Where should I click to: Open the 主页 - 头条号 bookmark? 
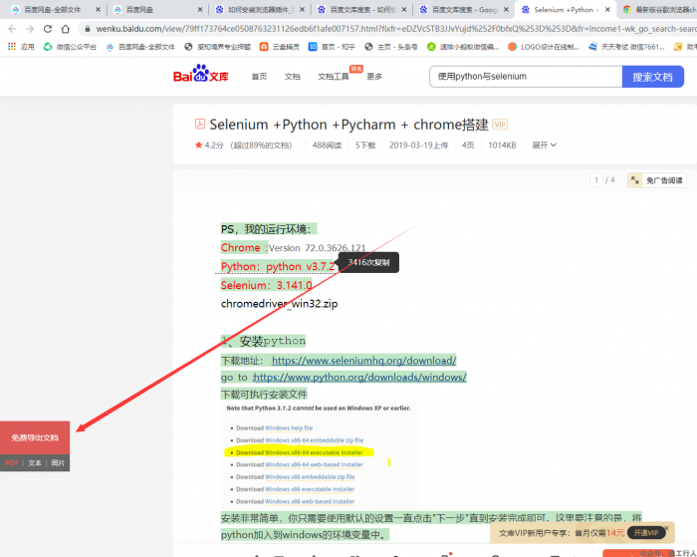pyautogui.click(x=390, y=46)
